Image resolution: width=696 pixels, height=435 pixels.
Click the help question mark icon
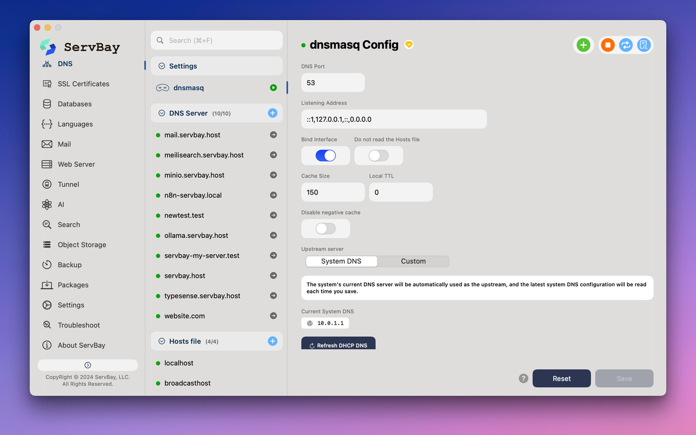coord(524,379)
